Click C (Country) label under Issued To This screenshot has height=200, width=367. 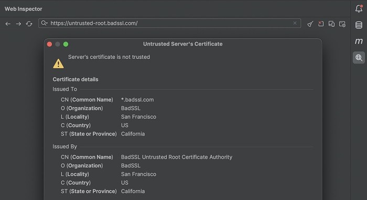tap(75, 125)
